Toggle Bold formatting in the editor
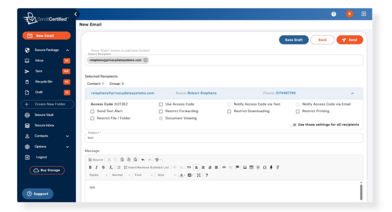392x212 pixels. point(90,167)
